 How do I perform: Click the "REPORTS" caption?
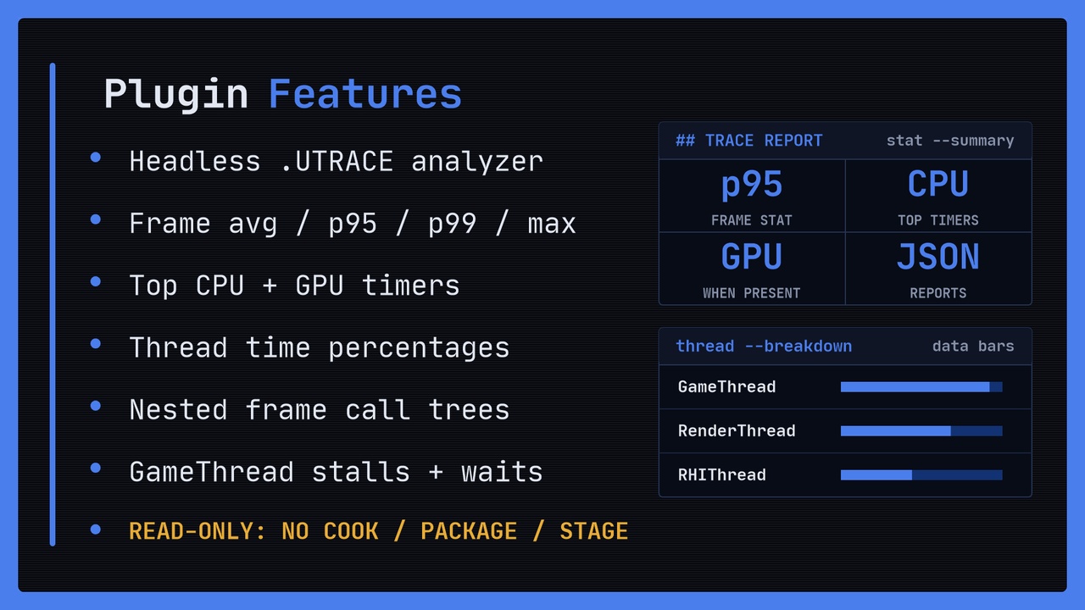click(x=938, y=293)
